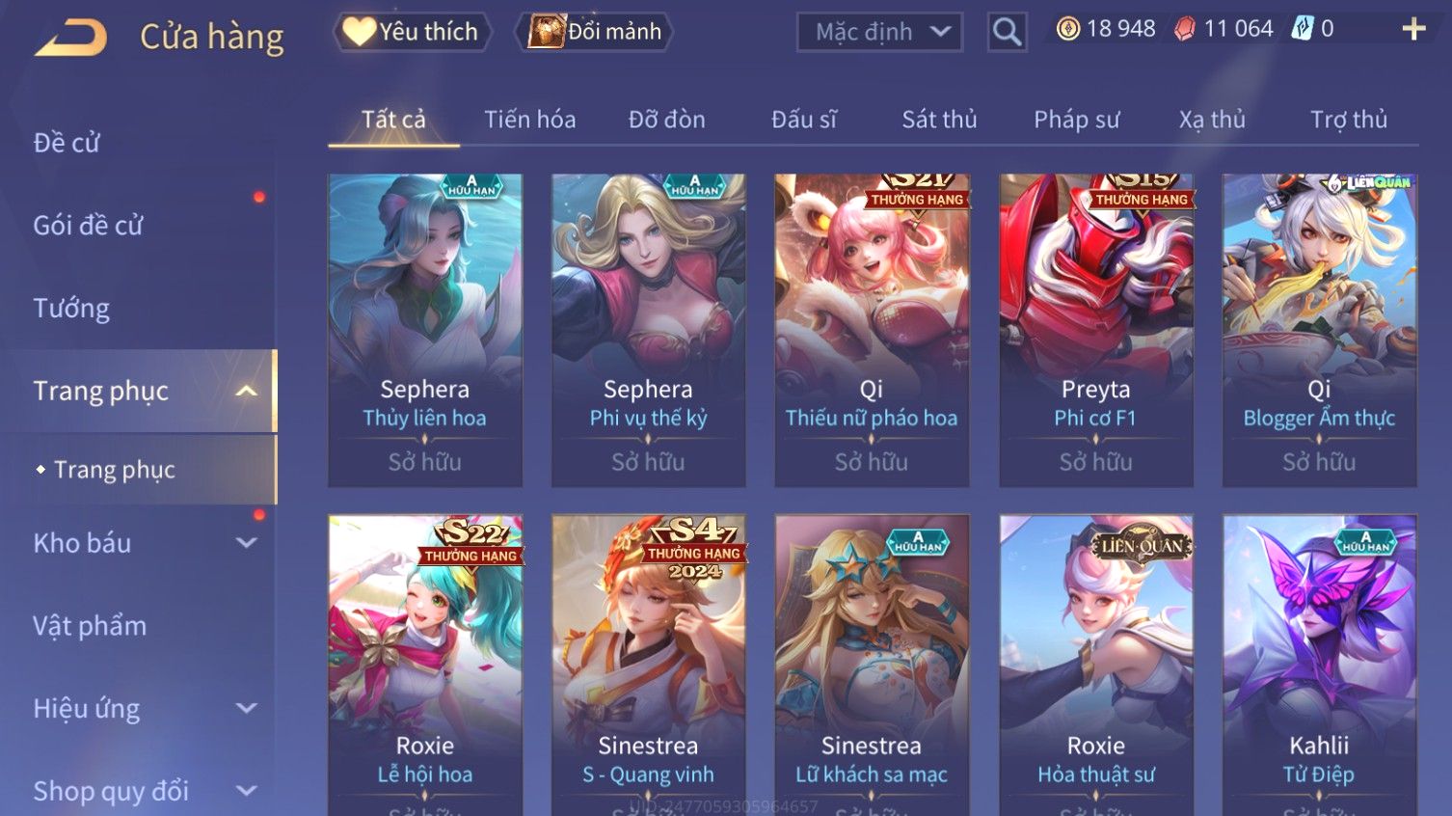Open the Preyta Phi cơ F1 skin card

[1096, 330]
